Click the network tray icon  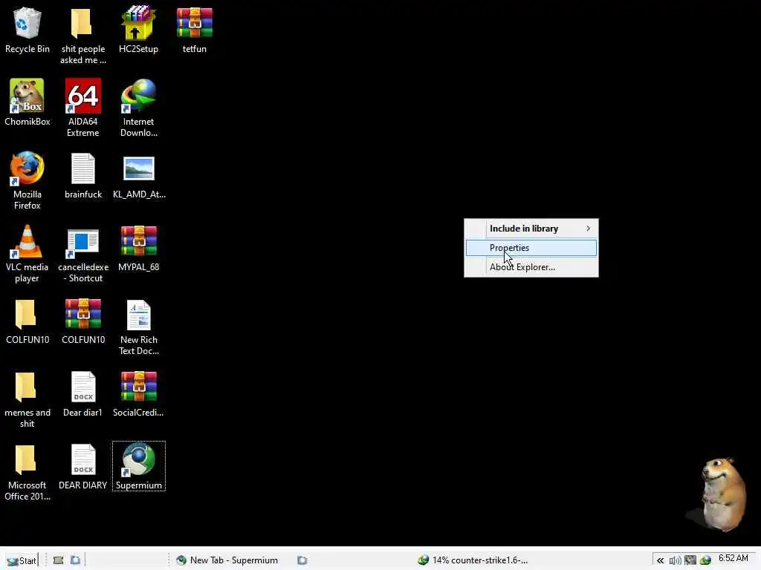[690, 561]
